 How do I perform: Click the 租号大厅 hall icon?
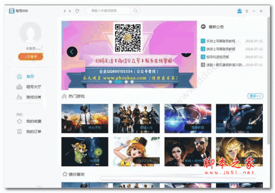pyautogui.click(x=19, y=87)
